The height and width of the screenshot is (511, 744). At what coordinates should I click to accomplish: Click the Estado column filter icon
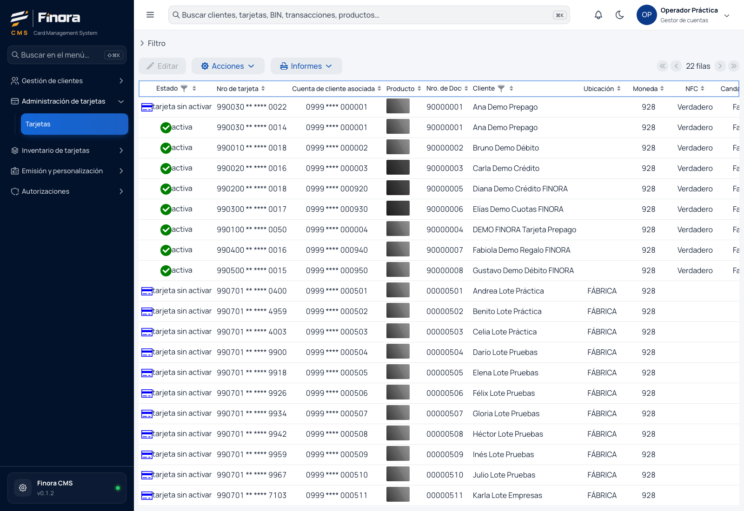184,88
